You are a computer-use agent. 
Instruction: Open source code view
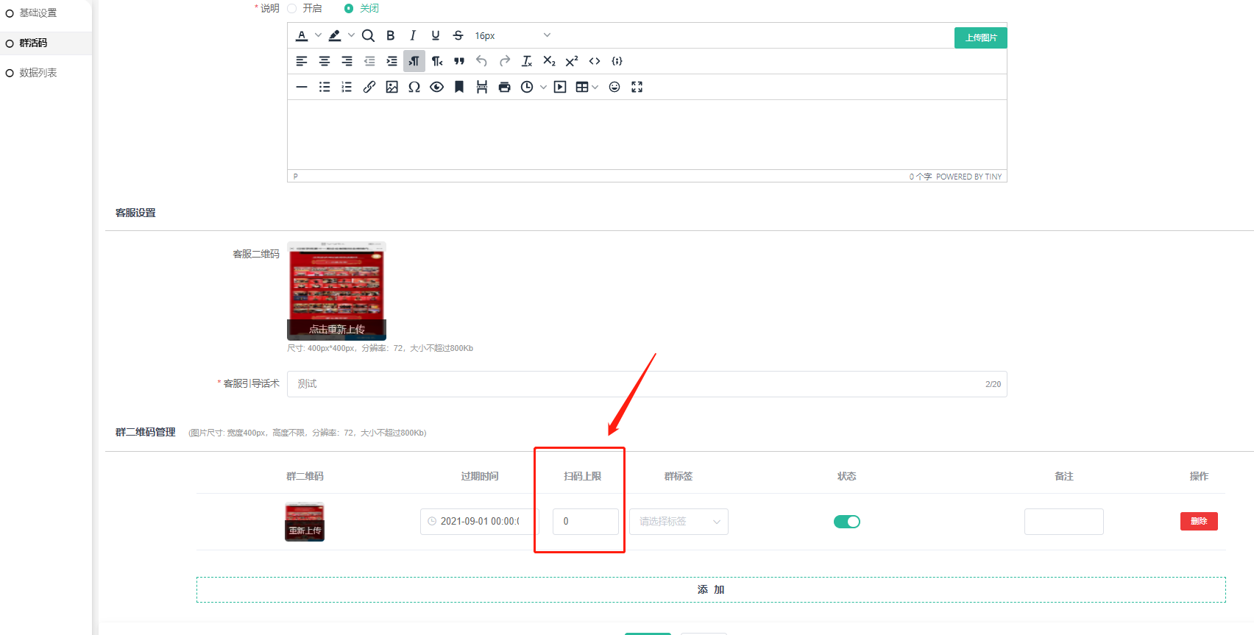pos(595,61)
